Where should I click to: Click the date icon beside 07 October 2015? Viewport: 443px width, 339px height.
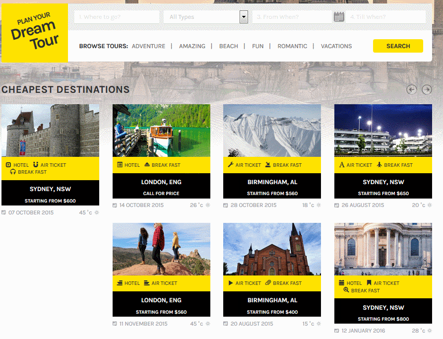(x=3, y=212)
